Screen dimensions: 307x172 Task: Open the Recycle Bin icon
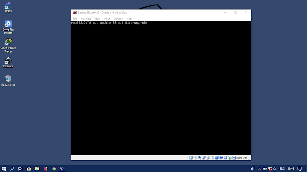(8, 81)
